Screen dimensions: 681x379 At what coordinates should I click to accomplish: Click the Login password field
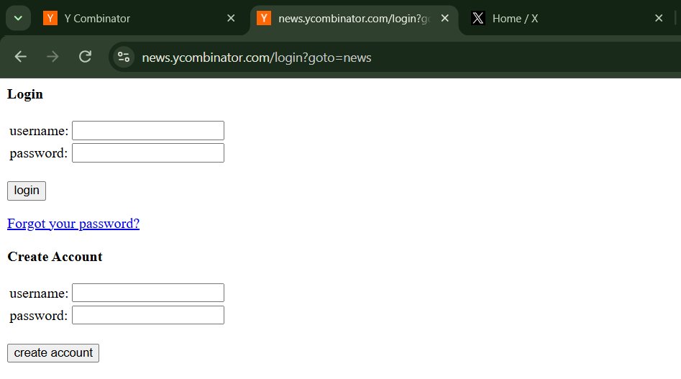pyautogui.click(x=148, y=152)
